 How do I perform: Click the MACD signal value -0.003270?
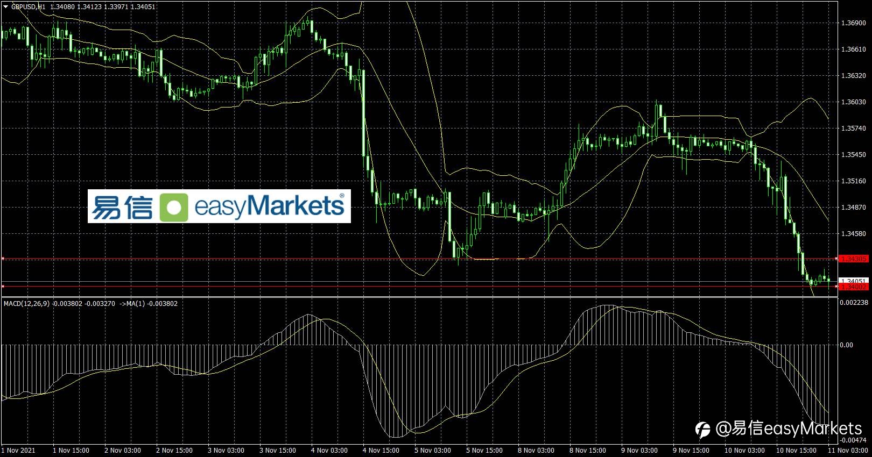pos(100,304)
